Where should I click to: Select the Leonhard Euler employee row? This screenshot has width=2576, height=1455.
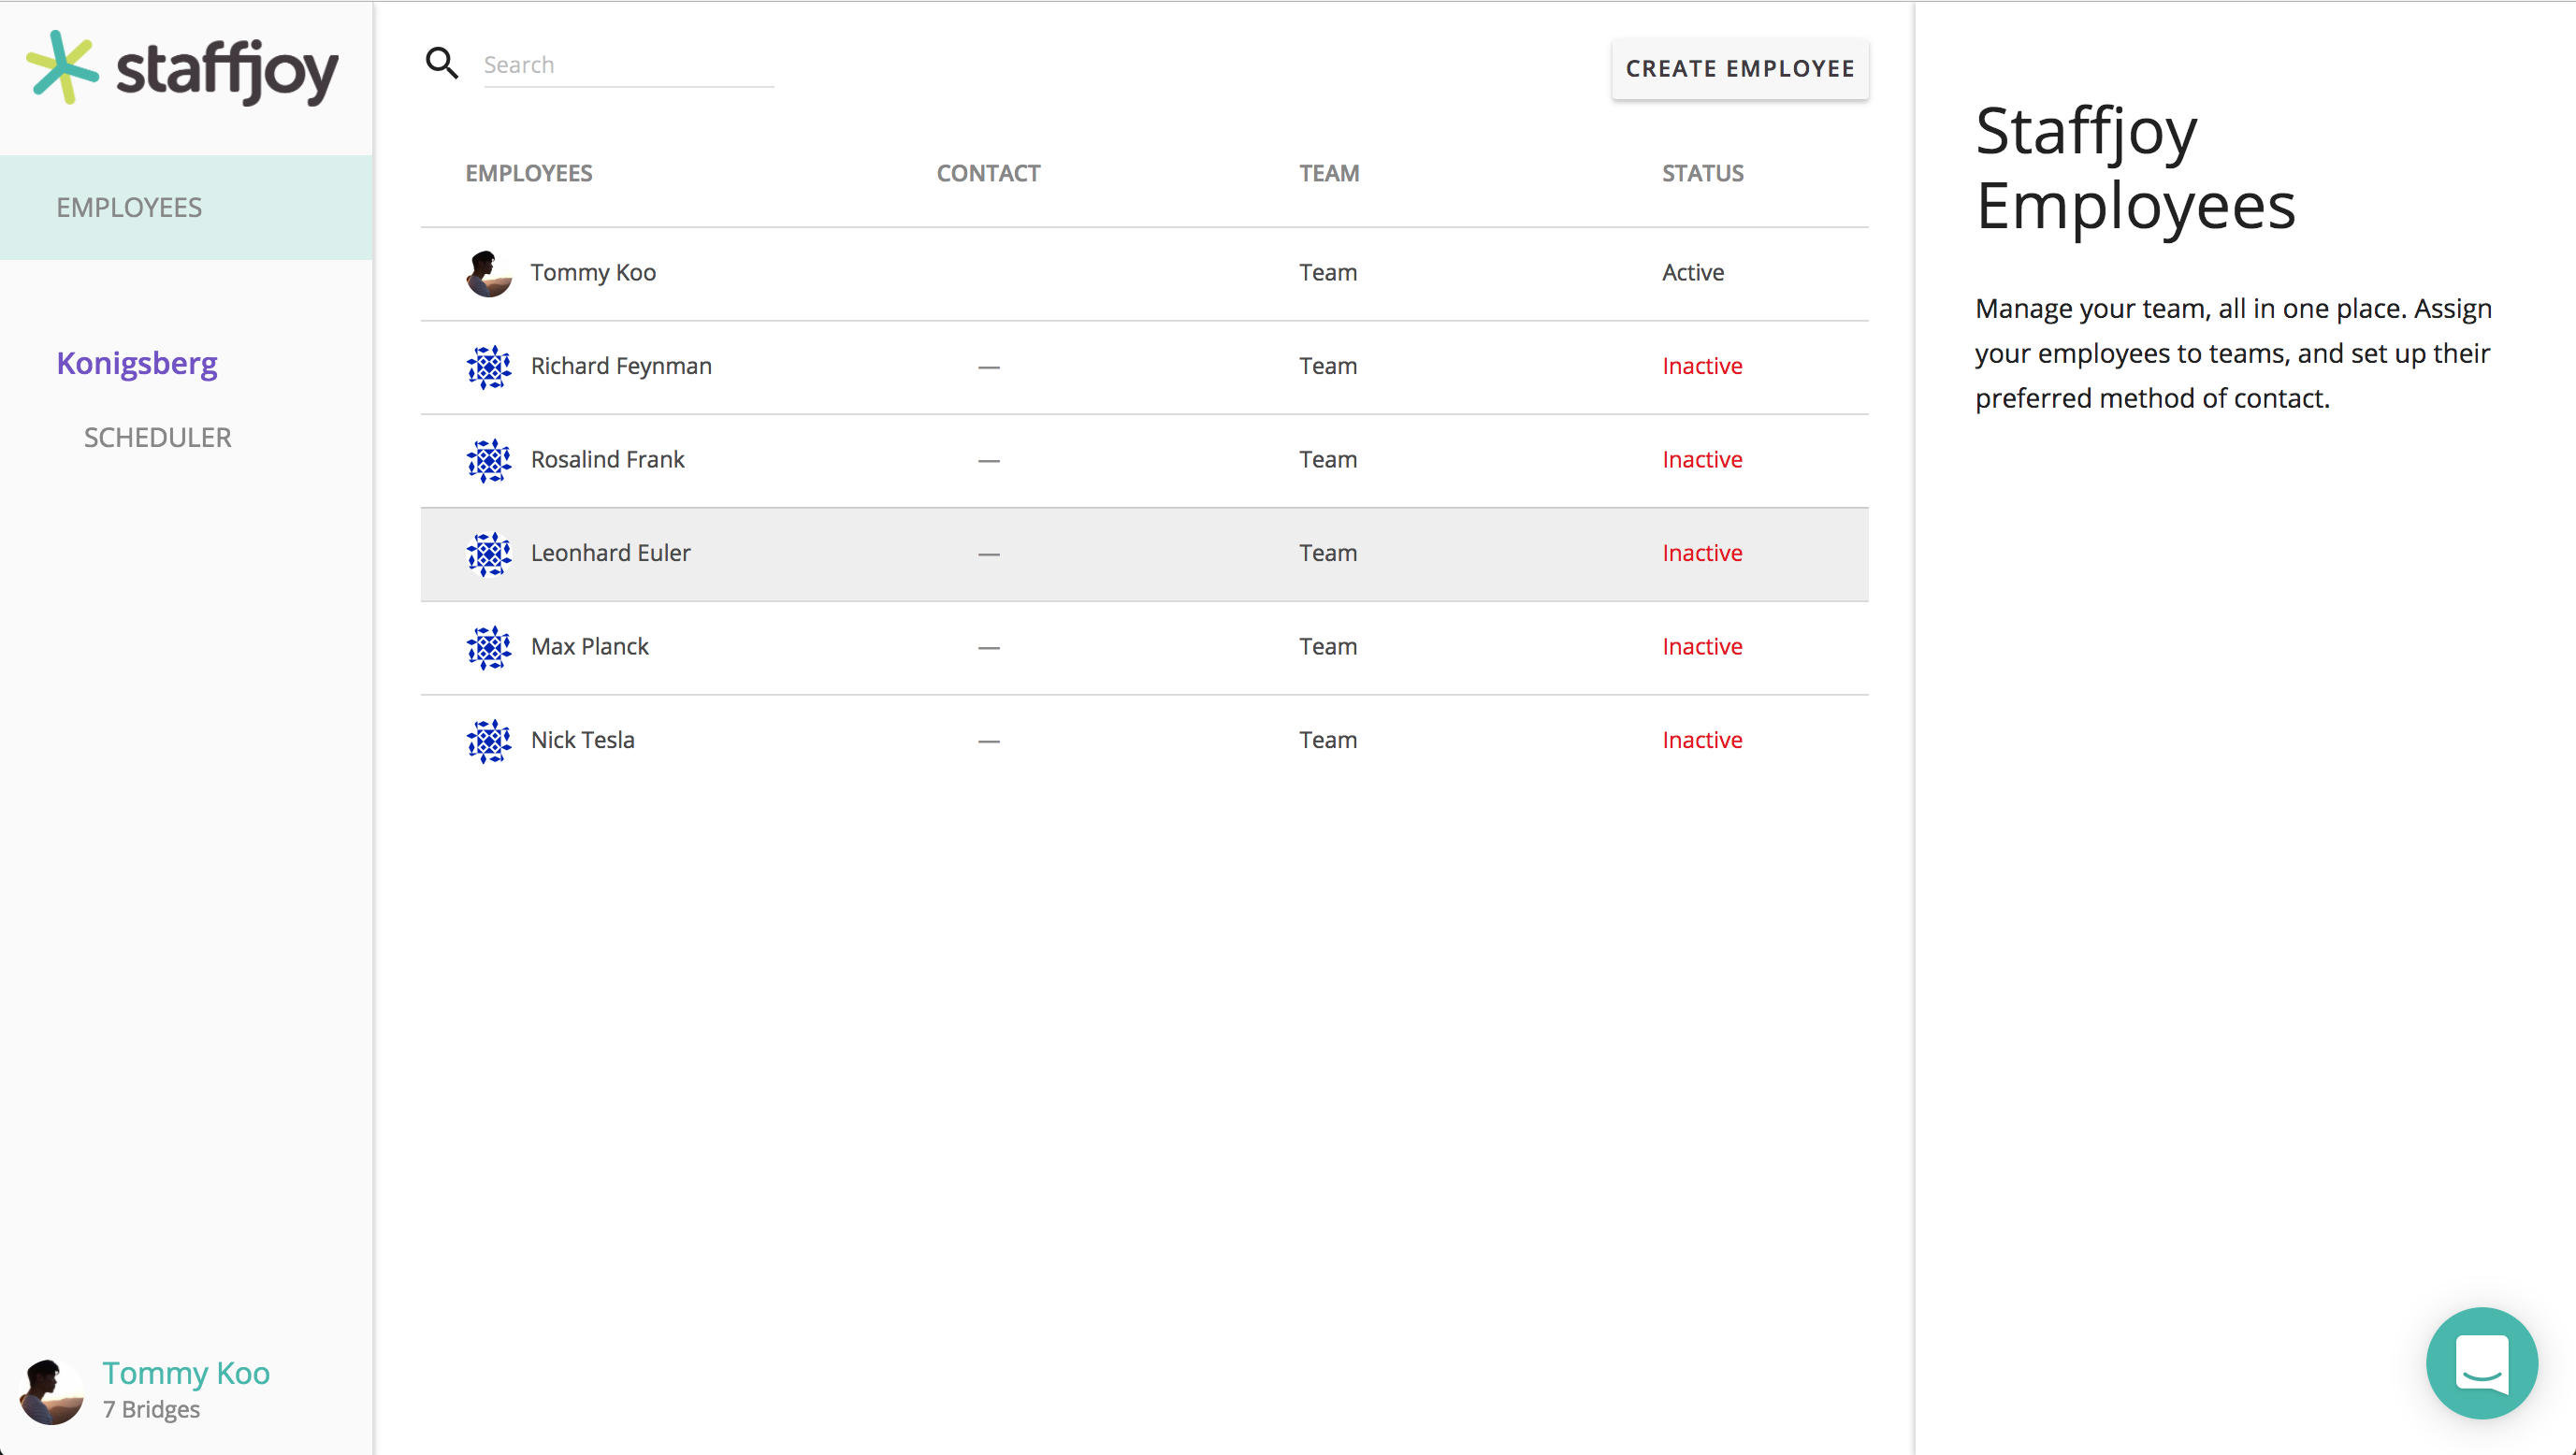click(1144, 554)
